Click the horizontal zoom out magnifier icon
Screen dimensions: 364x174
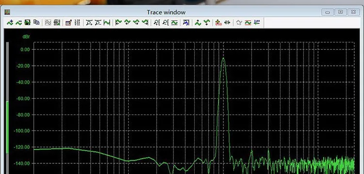click(x=98, y=22)
